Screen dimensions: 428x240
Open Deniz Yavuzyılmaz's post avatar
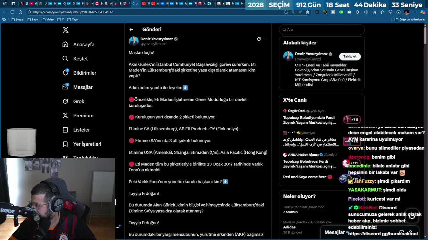coord(134,41)
